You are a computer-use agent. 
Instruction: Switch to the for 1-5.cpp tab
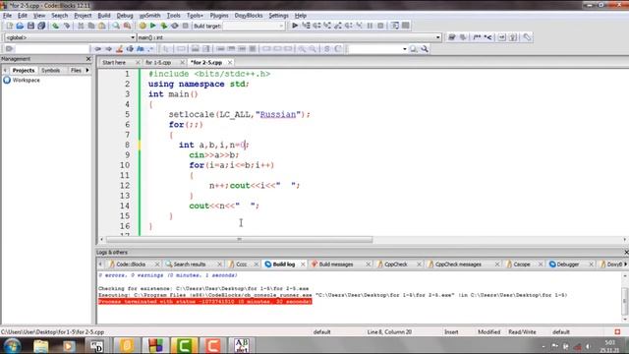pos(158,63)
